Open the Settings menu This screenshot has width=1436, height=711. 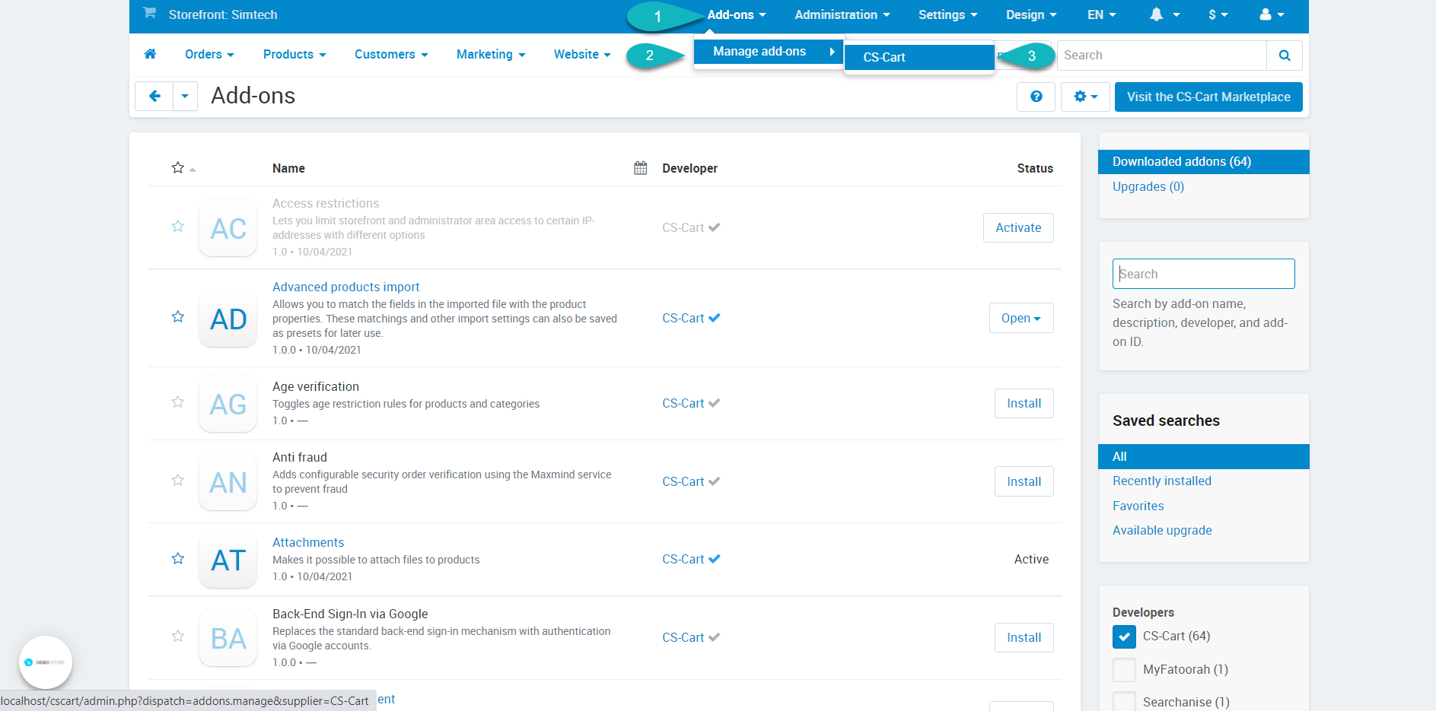[x=947, y=14]
